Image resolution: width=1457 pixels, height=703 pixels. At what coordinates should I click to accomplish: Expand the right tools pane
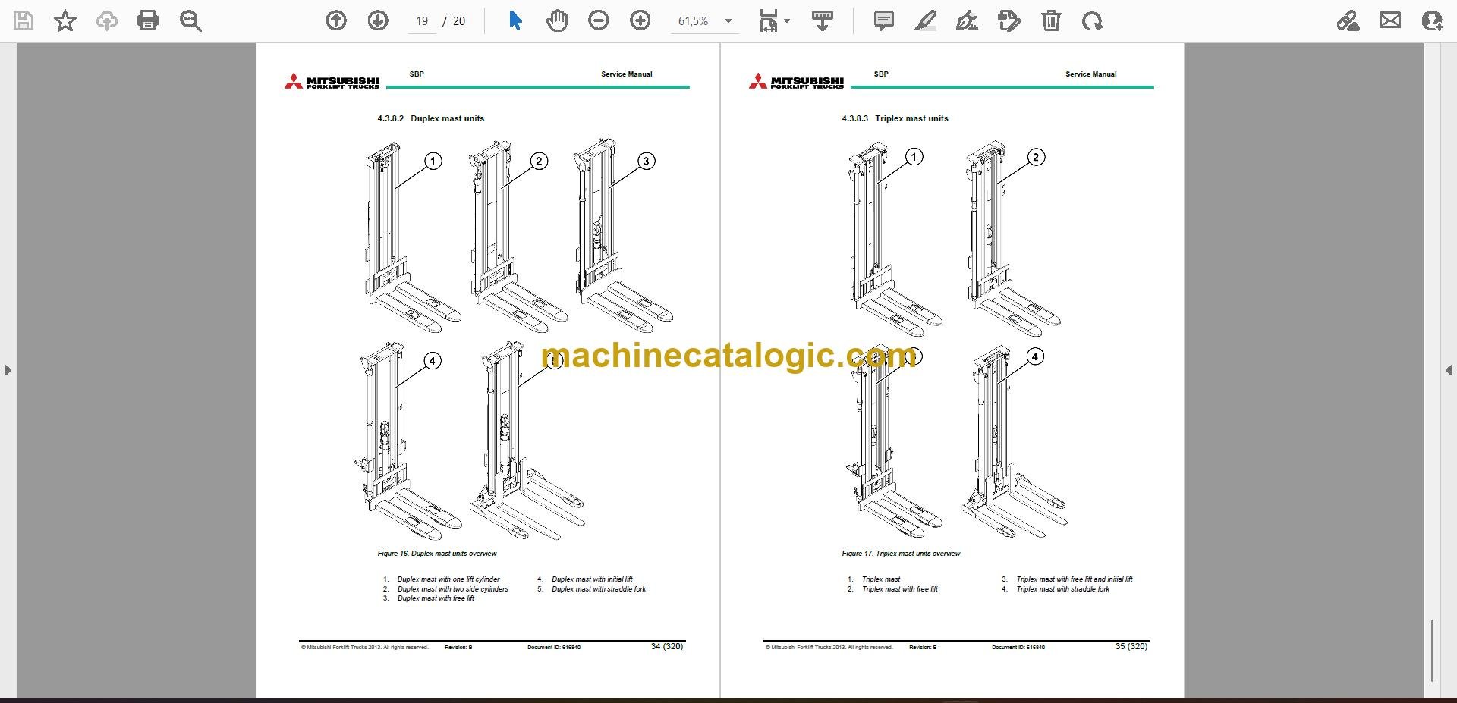[1448, 370]
